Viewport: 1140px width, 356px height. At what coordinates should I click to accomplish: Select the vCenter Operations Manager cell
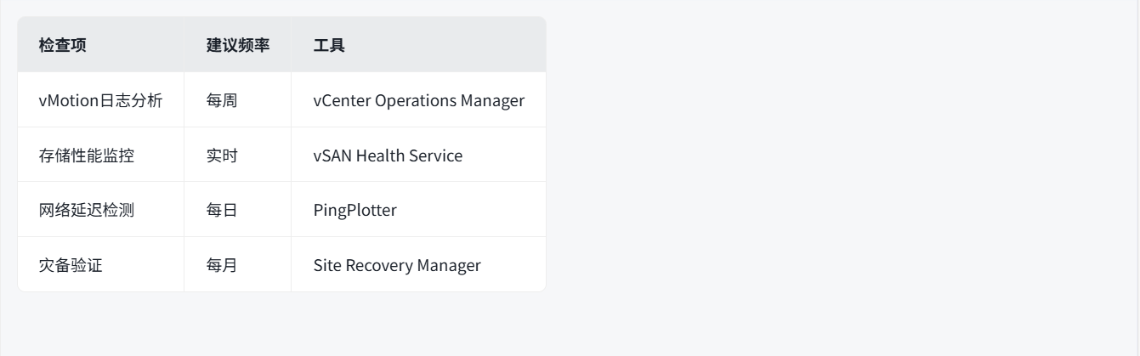[418, 100]
